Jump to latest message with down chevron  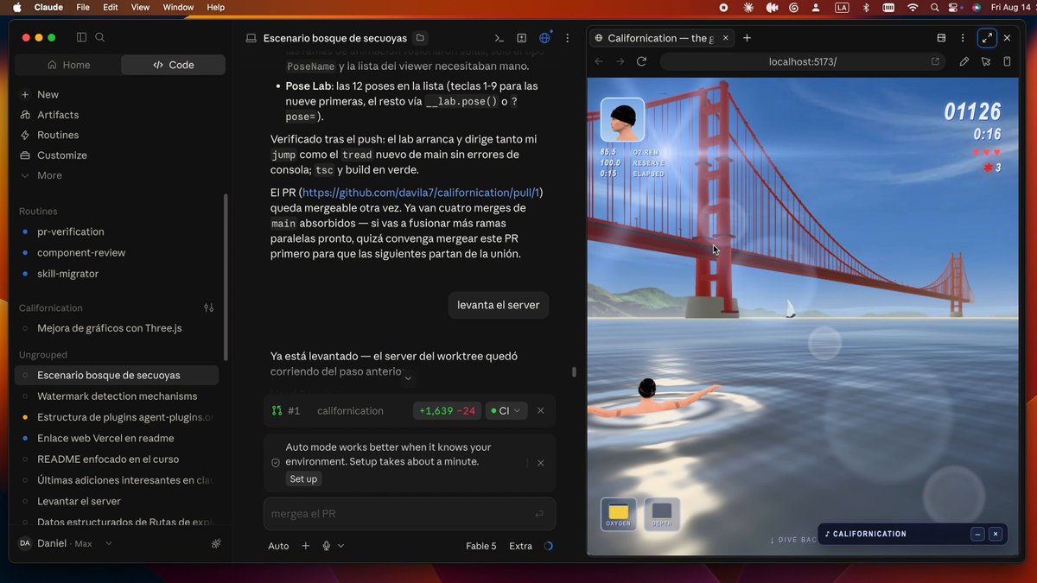click(408, 377)
